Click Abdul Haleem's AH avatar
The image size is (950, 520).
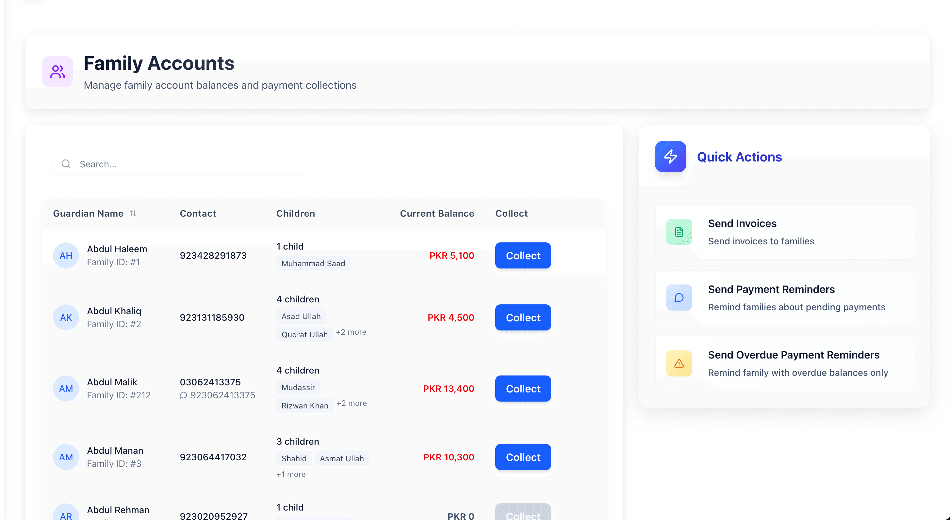(66, 255)
